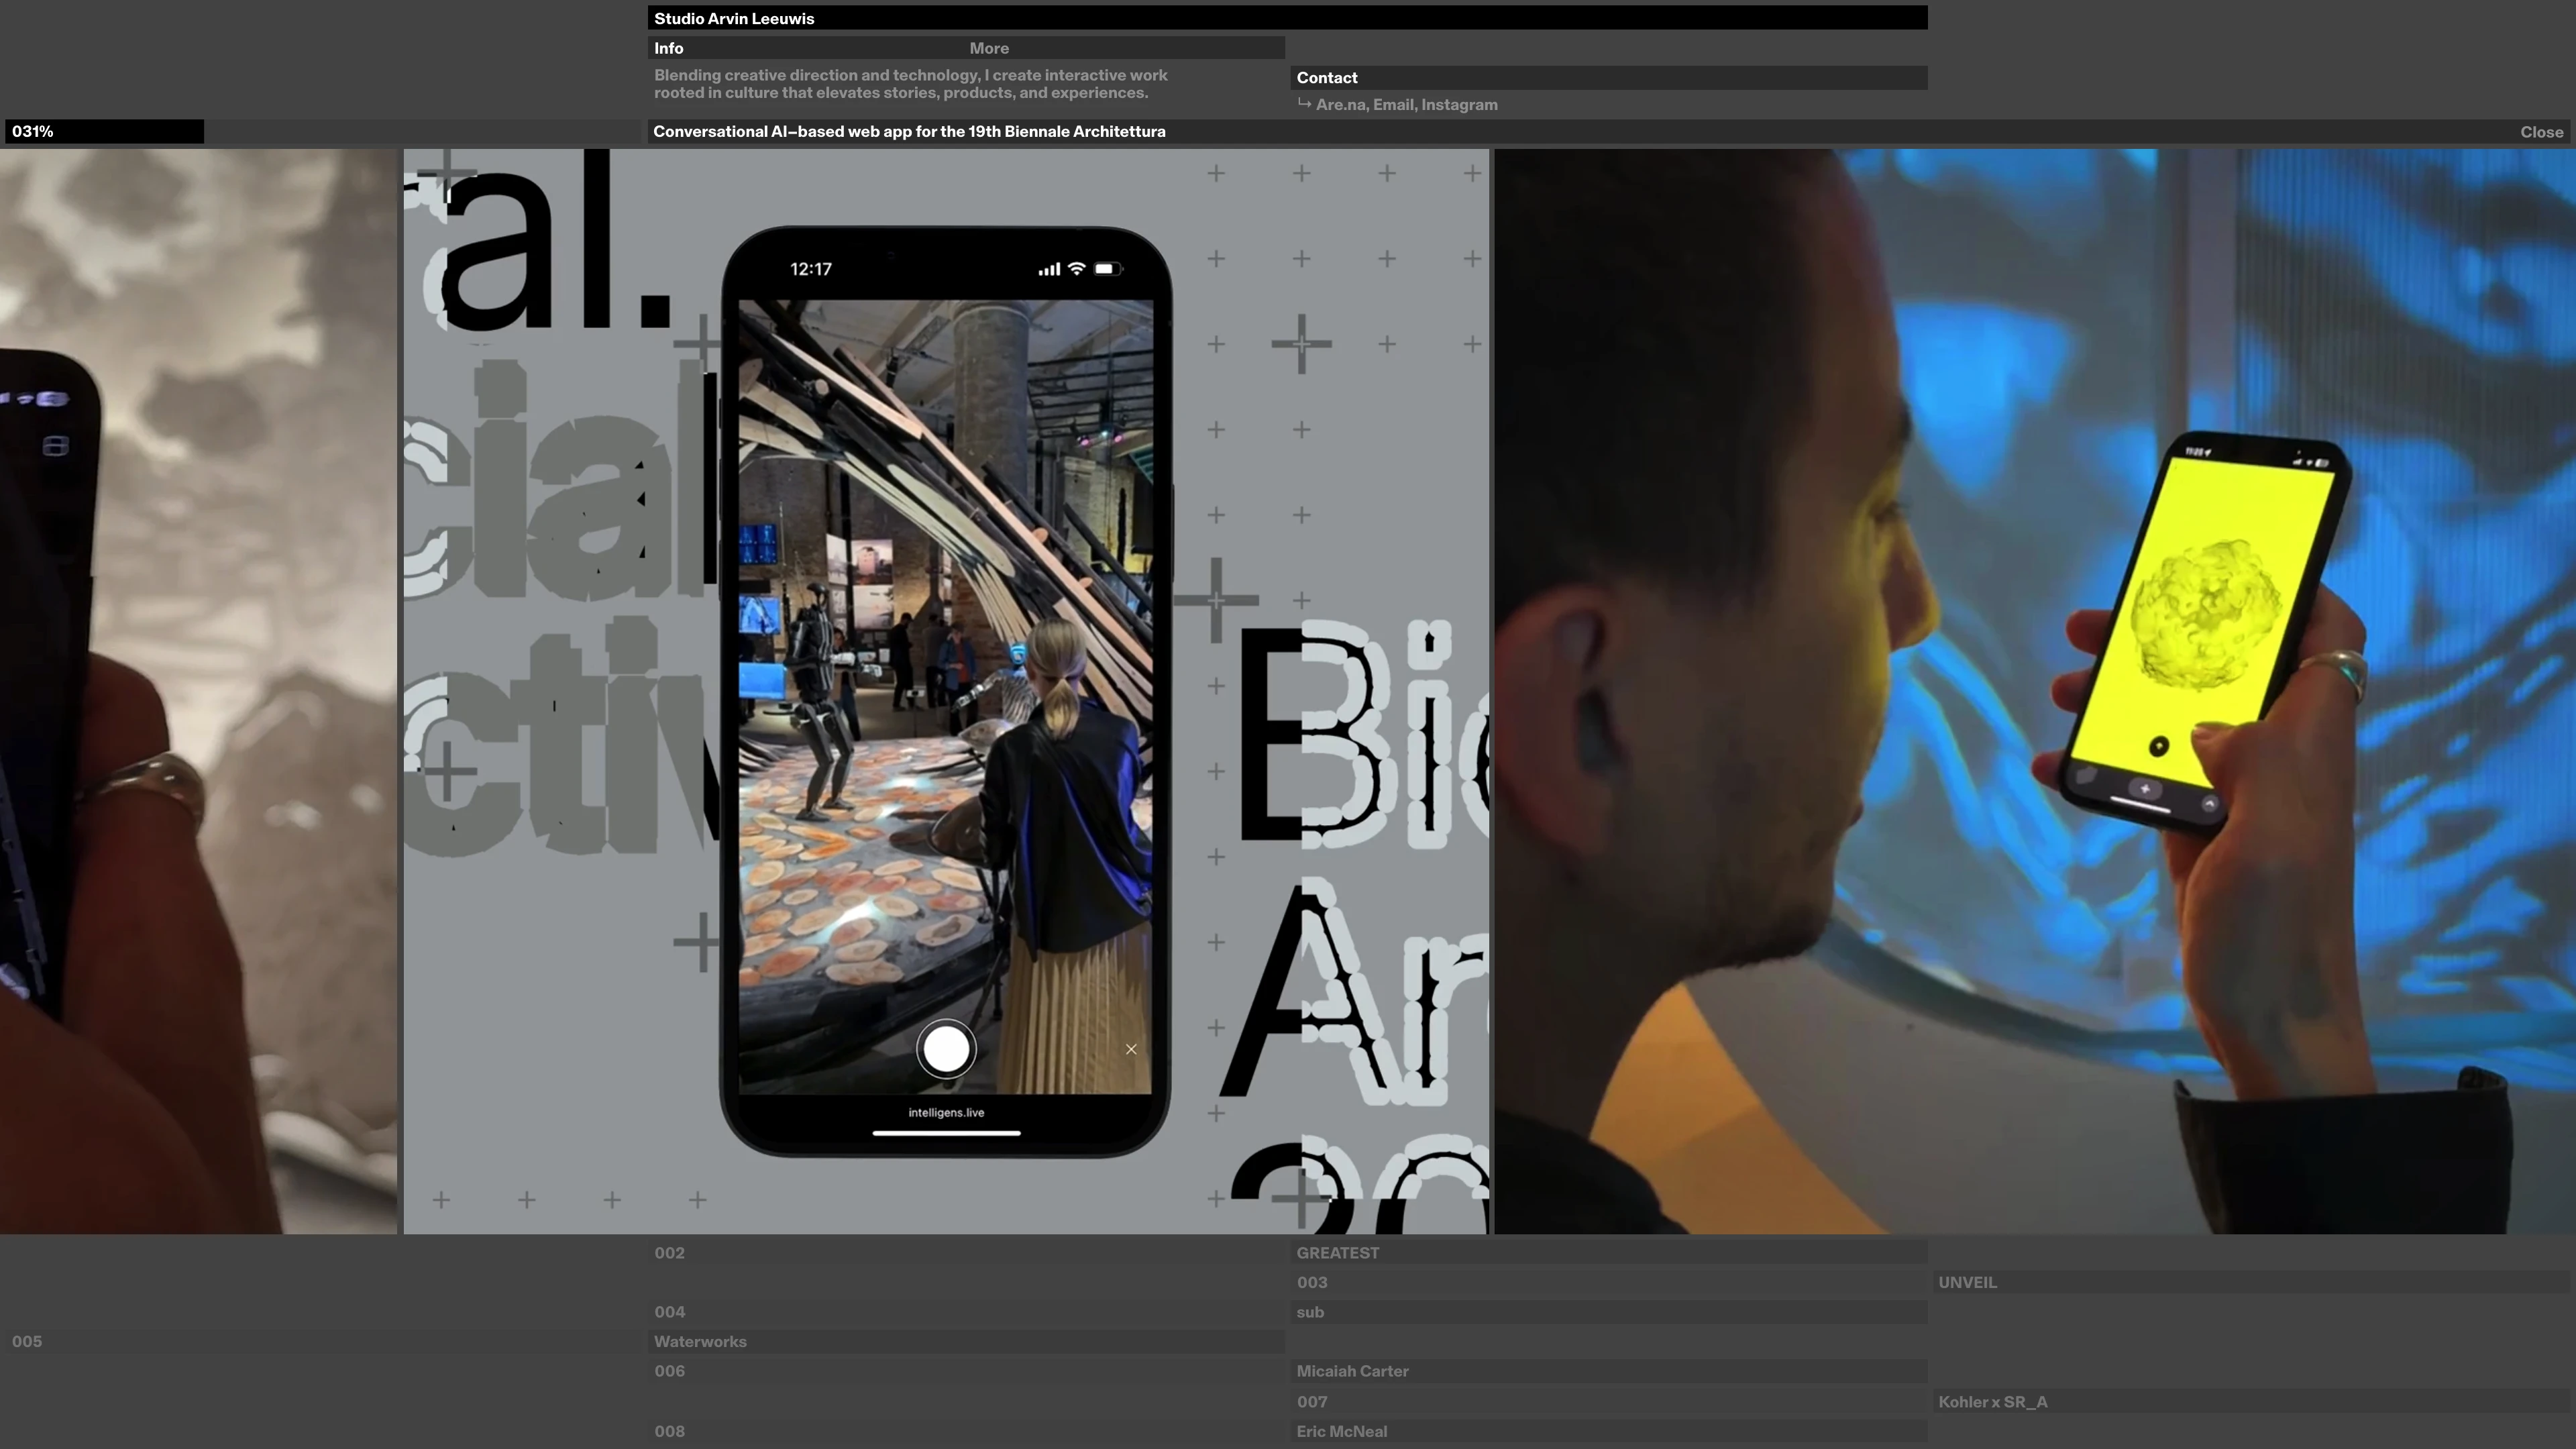Open the Contact section

(x=1327, y=78)
